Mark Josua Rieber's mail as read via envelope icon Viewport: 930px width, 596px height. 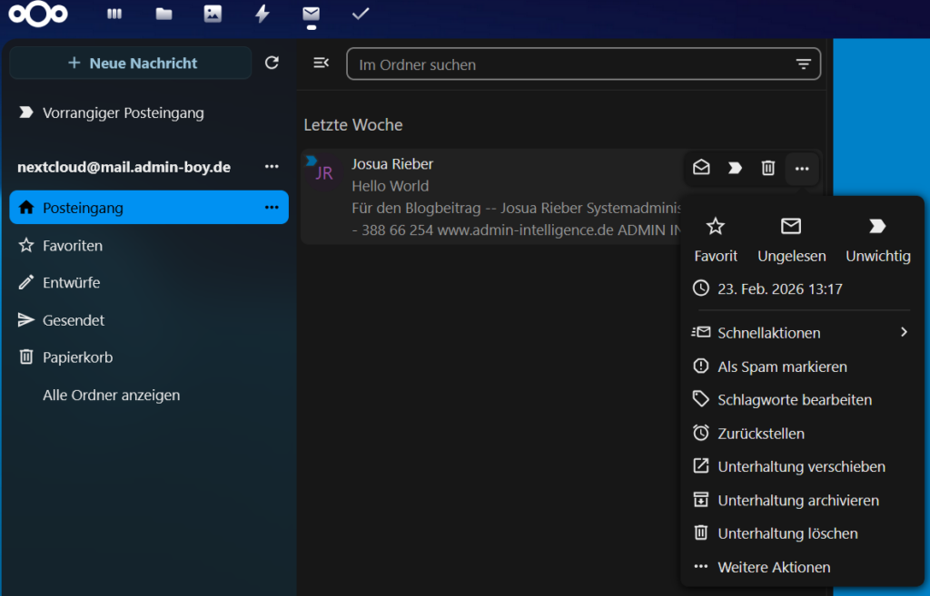(x=701, y=167)
